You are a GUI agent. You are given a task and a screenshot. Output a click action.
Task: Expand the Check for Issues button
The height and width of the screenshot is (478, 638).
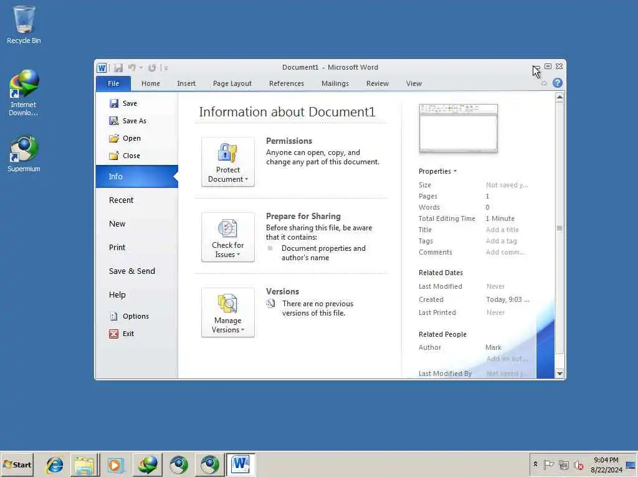click(228, 237)
